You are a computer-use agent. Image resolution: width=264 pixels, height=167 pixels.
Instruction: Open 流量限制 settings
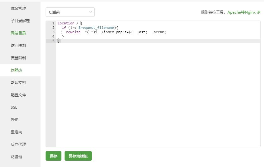click(18, 58)
